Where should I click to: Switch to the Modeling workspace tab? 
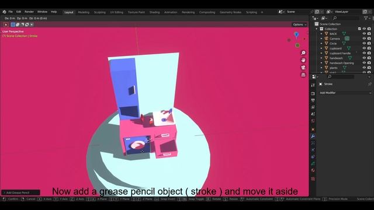click(84, 12)
